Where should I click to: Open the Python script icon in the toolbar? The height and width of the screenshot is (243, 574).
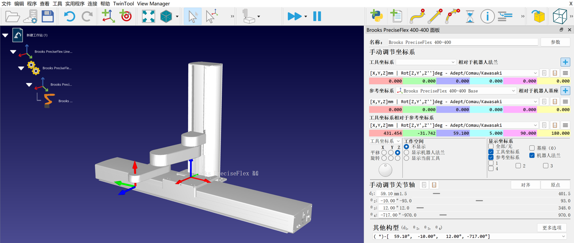point(377,16)
